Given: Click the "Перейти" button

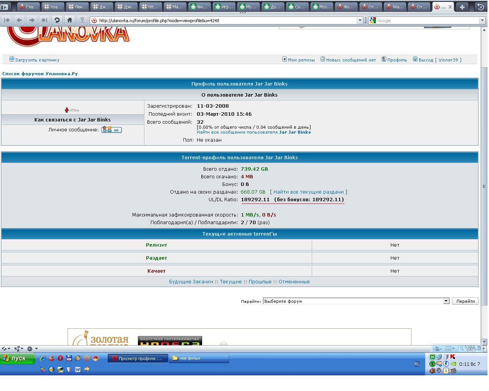Looking at the screenshot, I should pos(465,301).
